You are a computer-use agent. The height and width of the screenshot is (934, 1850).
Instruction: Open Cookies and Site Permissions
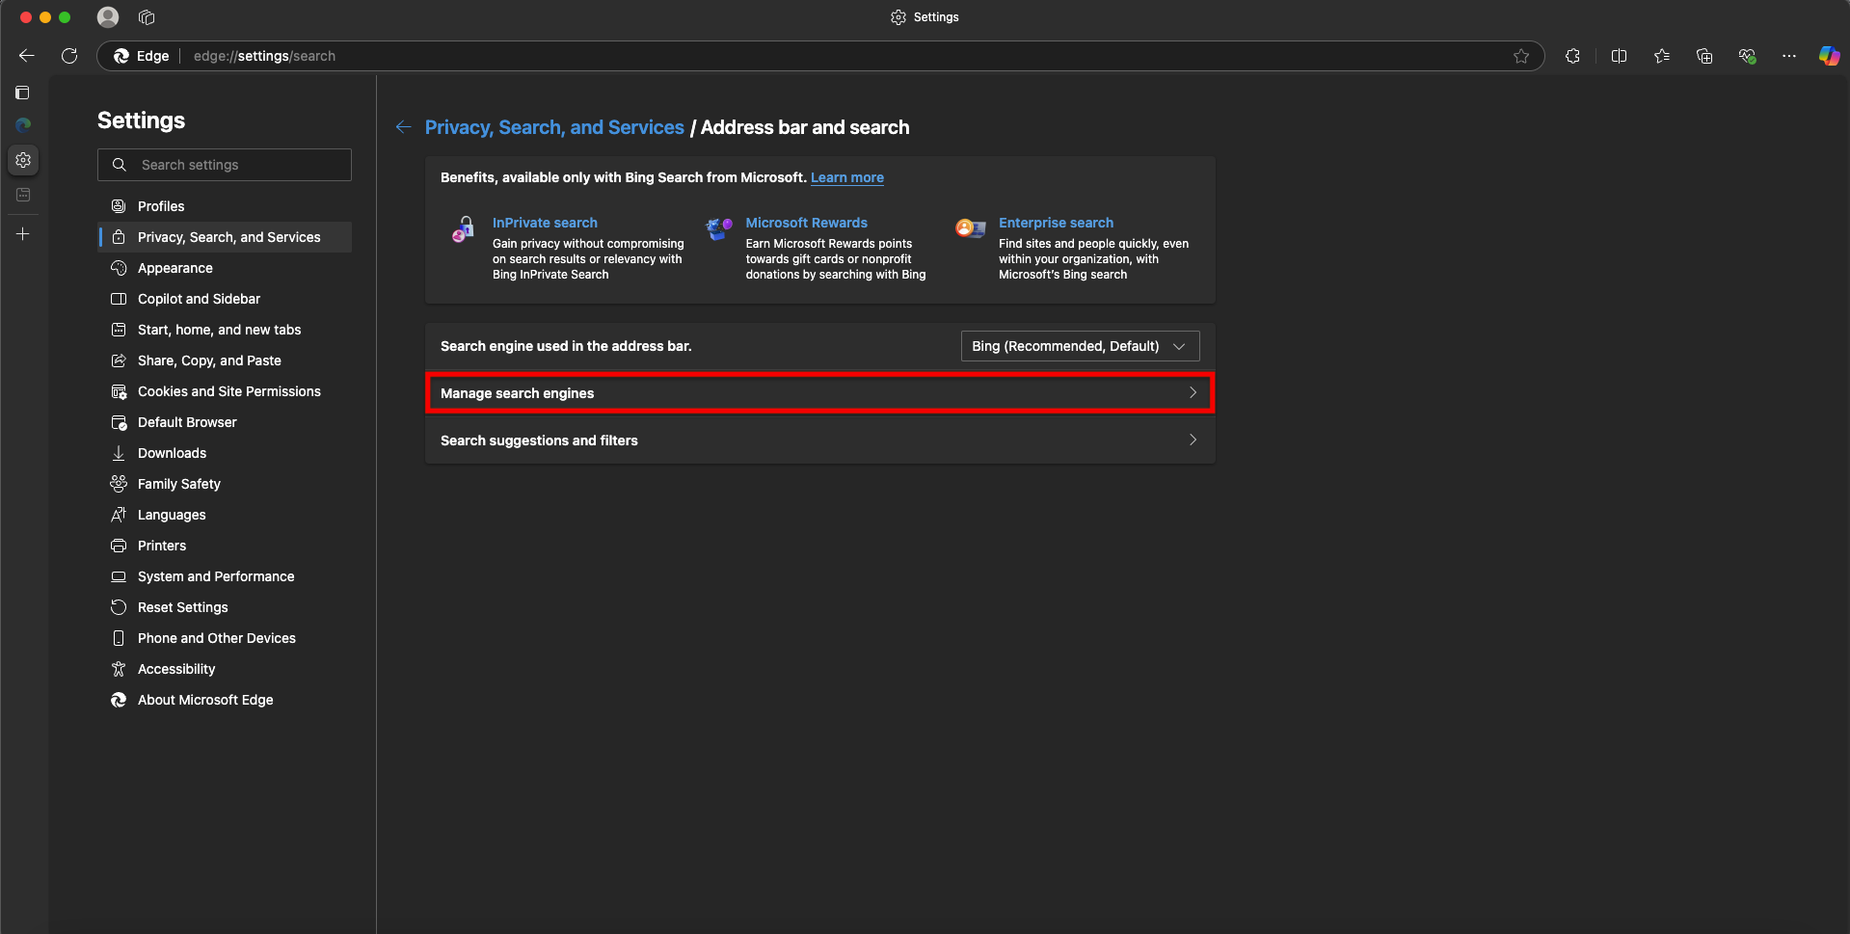(225, 391)
